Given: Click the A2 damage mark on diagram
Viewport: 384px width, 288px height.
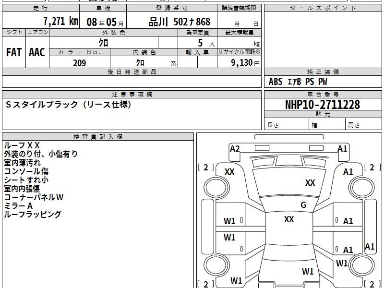Looking at the screenshot, I should [235, 149].
